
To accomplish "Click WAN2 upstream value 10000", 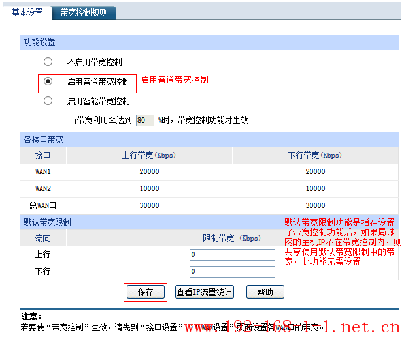I will click(149, 188).
